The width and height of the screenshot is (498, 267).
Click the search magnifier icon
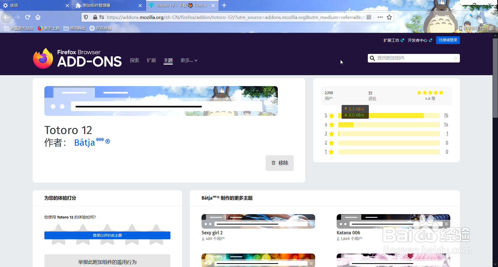(372, 58)
